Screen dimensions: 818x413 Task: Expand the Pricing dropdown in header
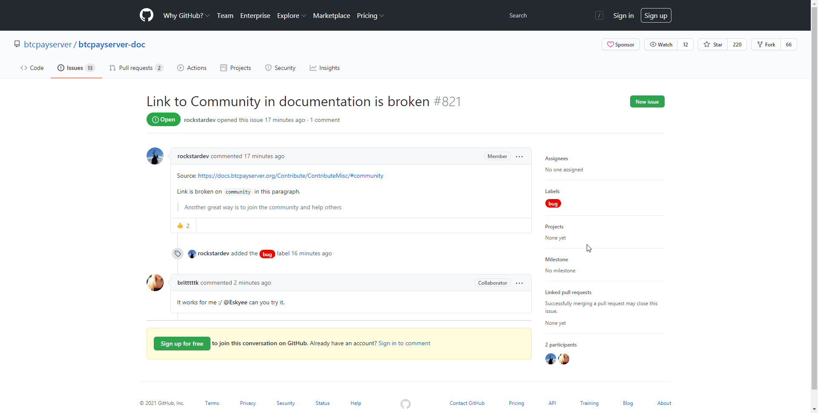point(370,15)
